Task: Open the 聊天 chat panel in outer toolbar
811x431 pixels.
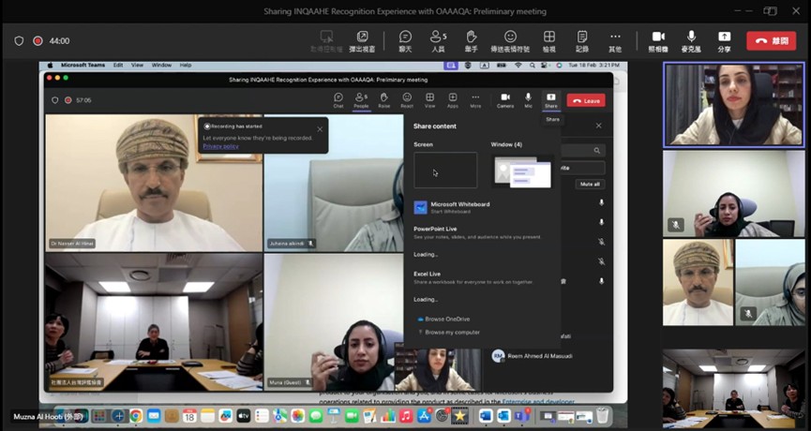Action: coord(405,41)
